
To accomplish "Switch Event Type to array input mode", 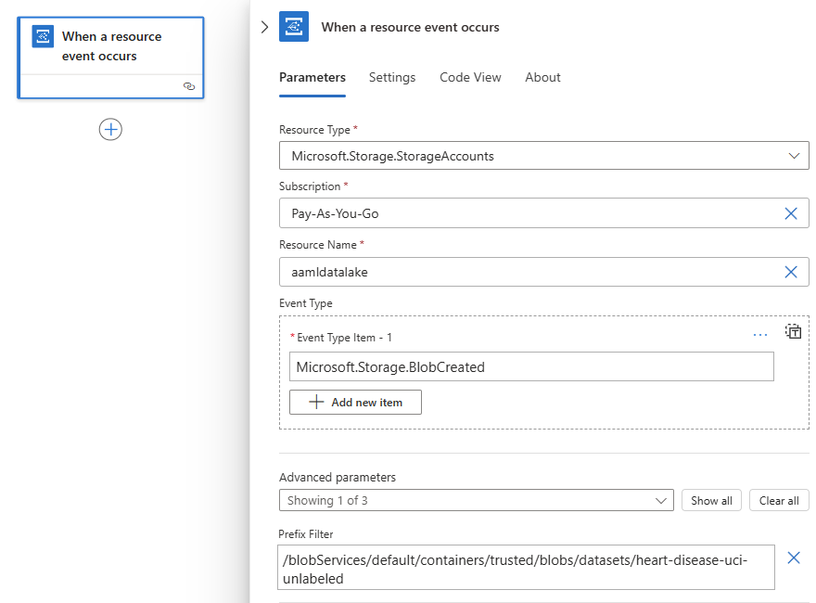I will pyautogui.click(x=793, y=331).
